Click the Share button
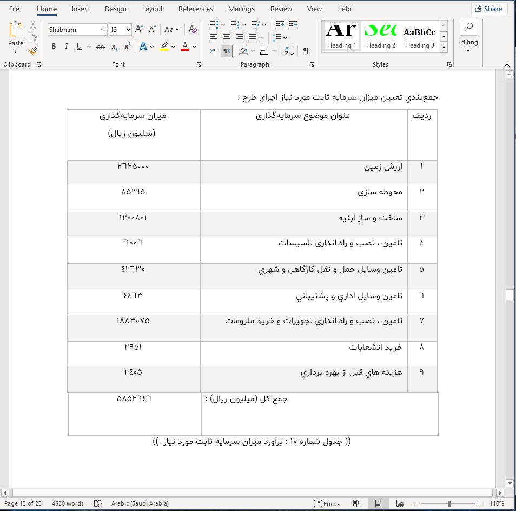516x511 pixels. 489,9
